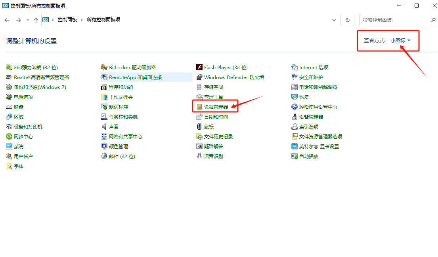Open the 电话和调制解调器 link
This screenshot has width=438, height=257.
(318, 87)
